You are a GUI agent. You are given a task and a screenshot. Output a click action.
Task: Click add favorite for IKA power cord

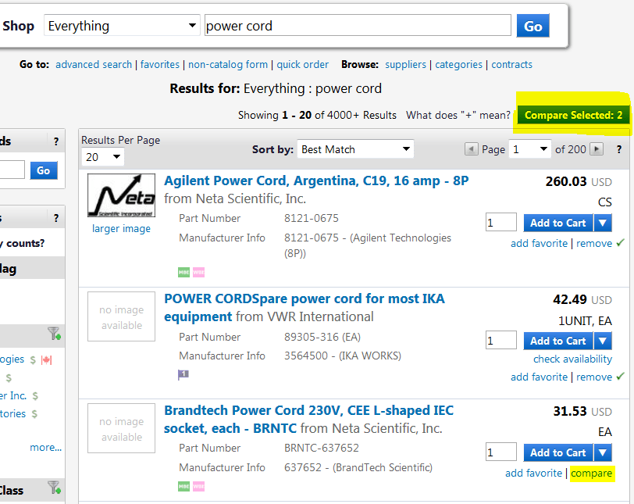coord(539,377)
